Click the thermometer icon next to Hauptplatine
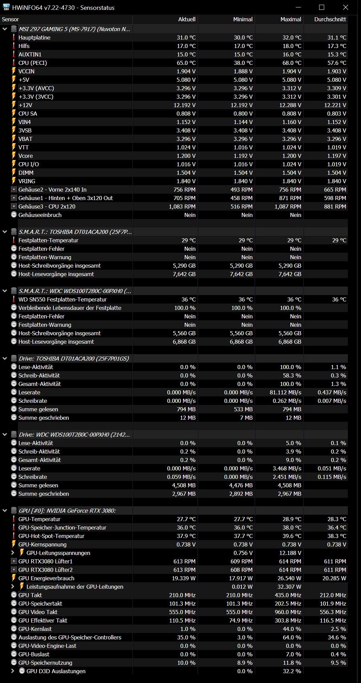 pyautogui.click(x=14, y=38)
